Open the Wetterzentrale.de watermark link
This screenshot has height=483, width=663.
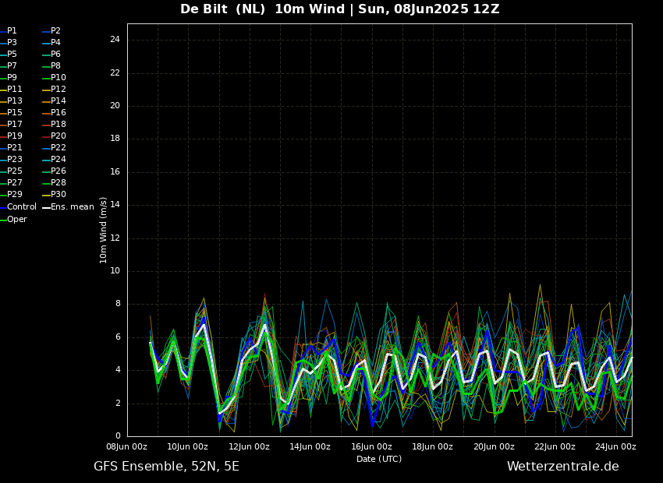tap(562, 467)
